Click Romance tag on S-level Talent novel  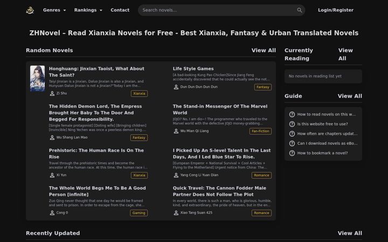coord(261,175)
